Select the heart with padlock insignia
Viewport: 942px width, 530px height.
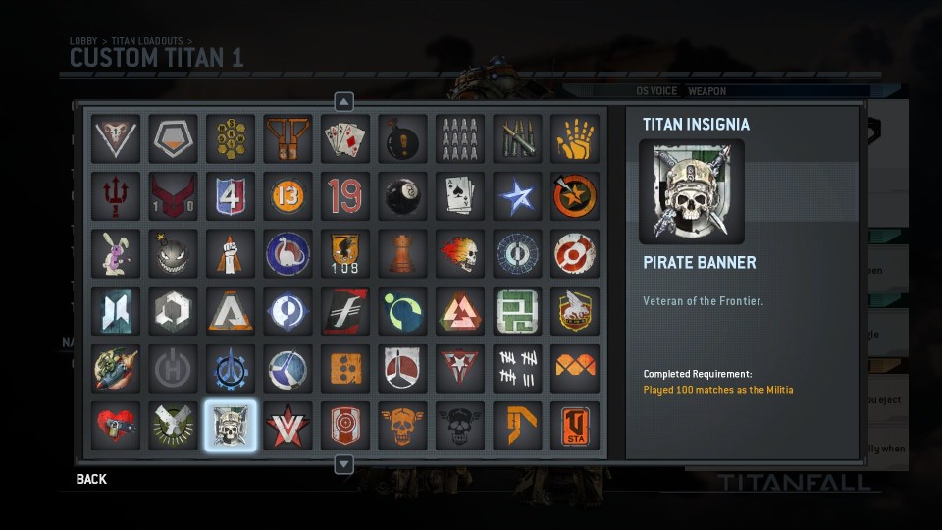pyautogui.click(x=116, y=426)
